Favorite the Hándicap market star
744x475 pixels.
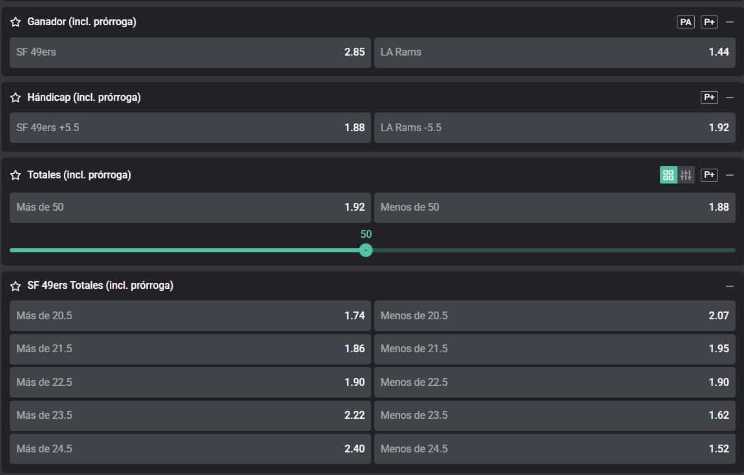click(16, 98)
